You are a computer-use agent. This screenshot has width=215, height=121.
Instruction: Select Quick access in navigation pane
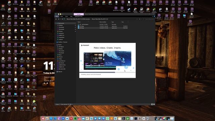point(61,23)
